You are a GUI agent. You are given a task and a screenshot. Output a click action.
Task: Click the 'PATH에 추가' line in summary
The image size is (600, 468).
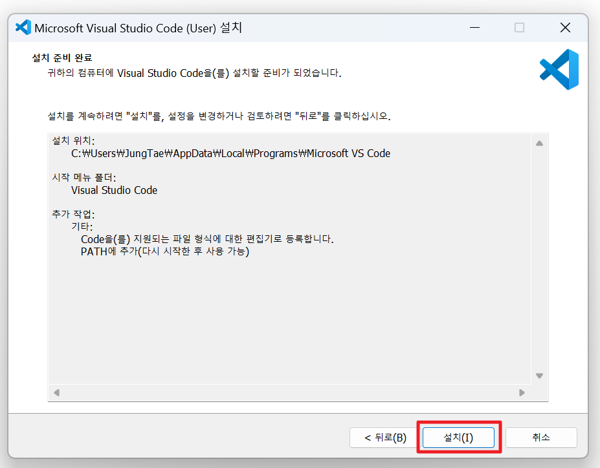point(165,251)
